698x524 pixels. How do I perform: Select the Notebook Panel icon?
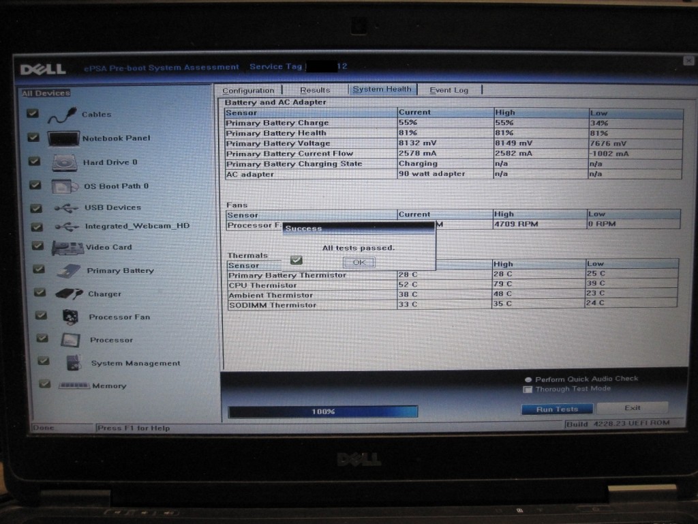pyautogui.click(x=63, y=139)
